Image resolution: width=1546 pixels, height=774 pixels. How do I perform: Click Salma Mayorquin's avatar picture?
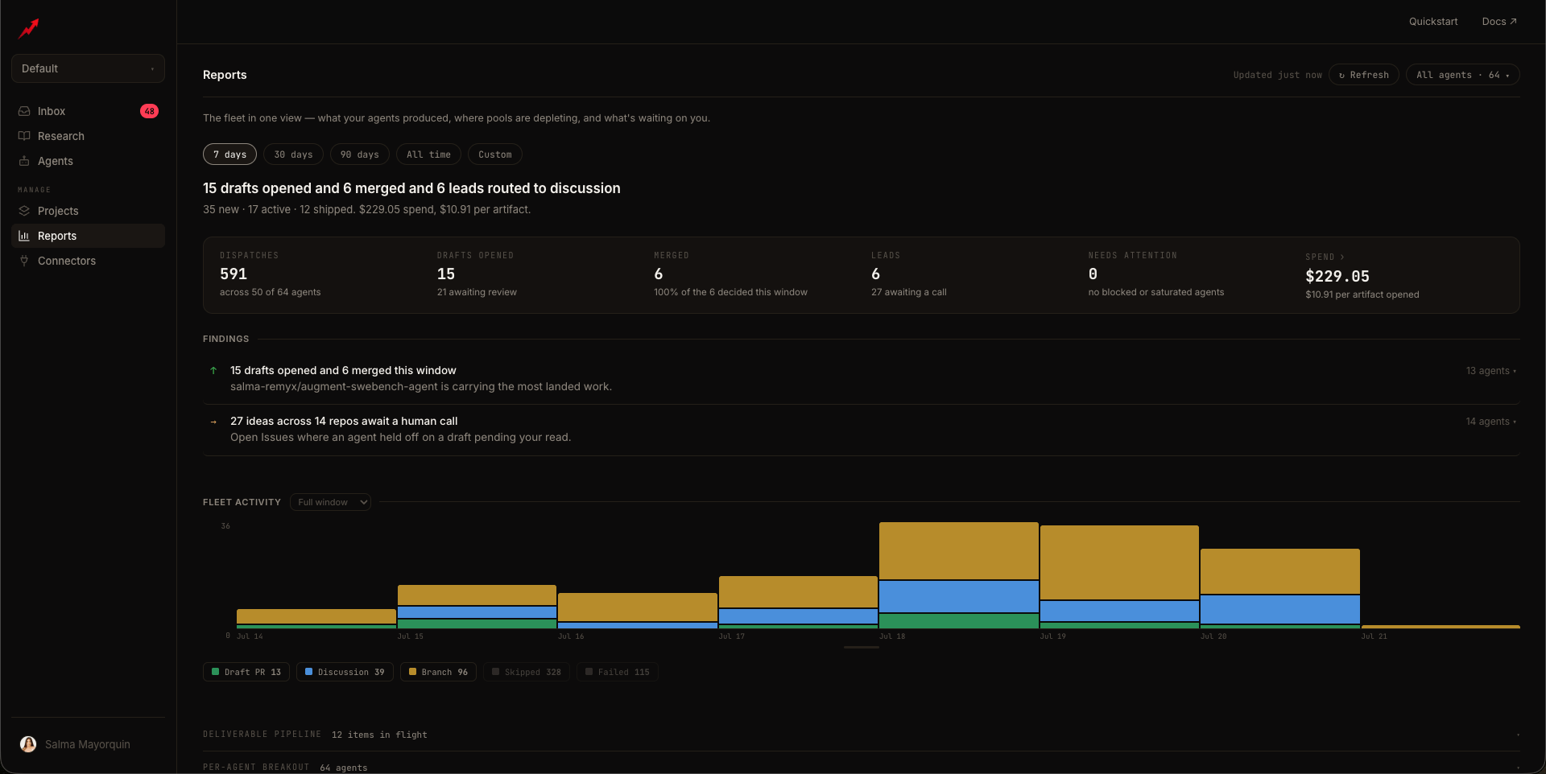pyautogui.click(x=28, y=744)
